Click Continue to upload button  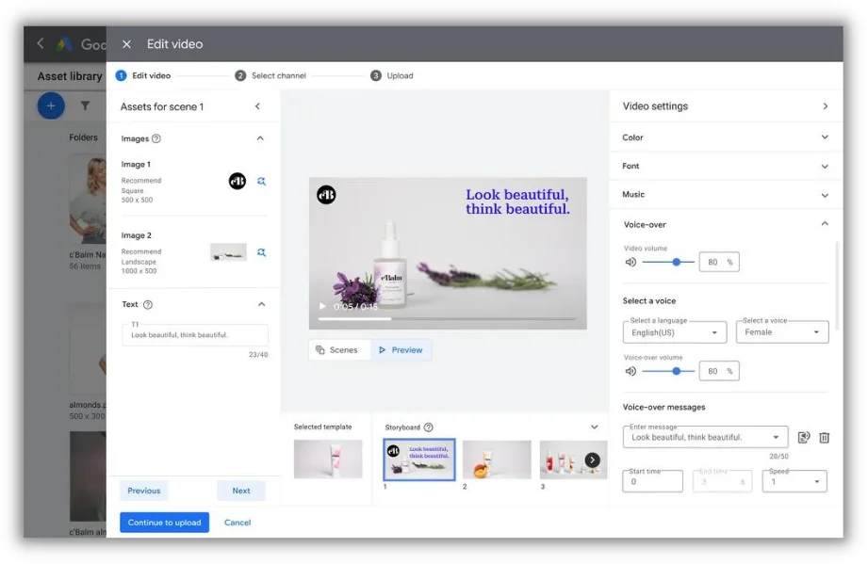pos(164,523)
